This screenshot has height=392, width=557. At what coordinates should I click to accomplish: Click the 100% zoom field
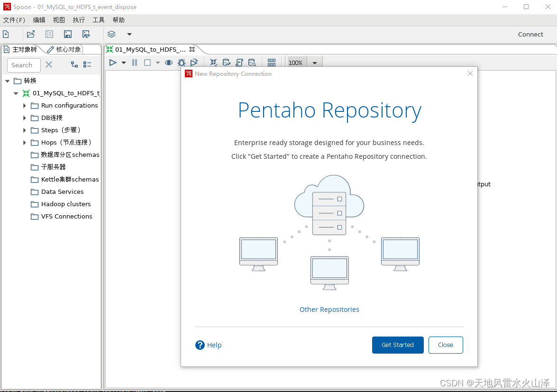click(x=296, y=63)
